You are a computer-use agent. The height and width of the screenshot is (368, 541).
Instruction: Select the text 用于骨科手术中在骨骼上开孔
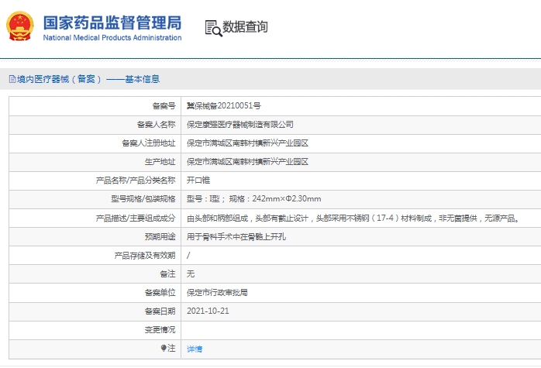(236, 236)
